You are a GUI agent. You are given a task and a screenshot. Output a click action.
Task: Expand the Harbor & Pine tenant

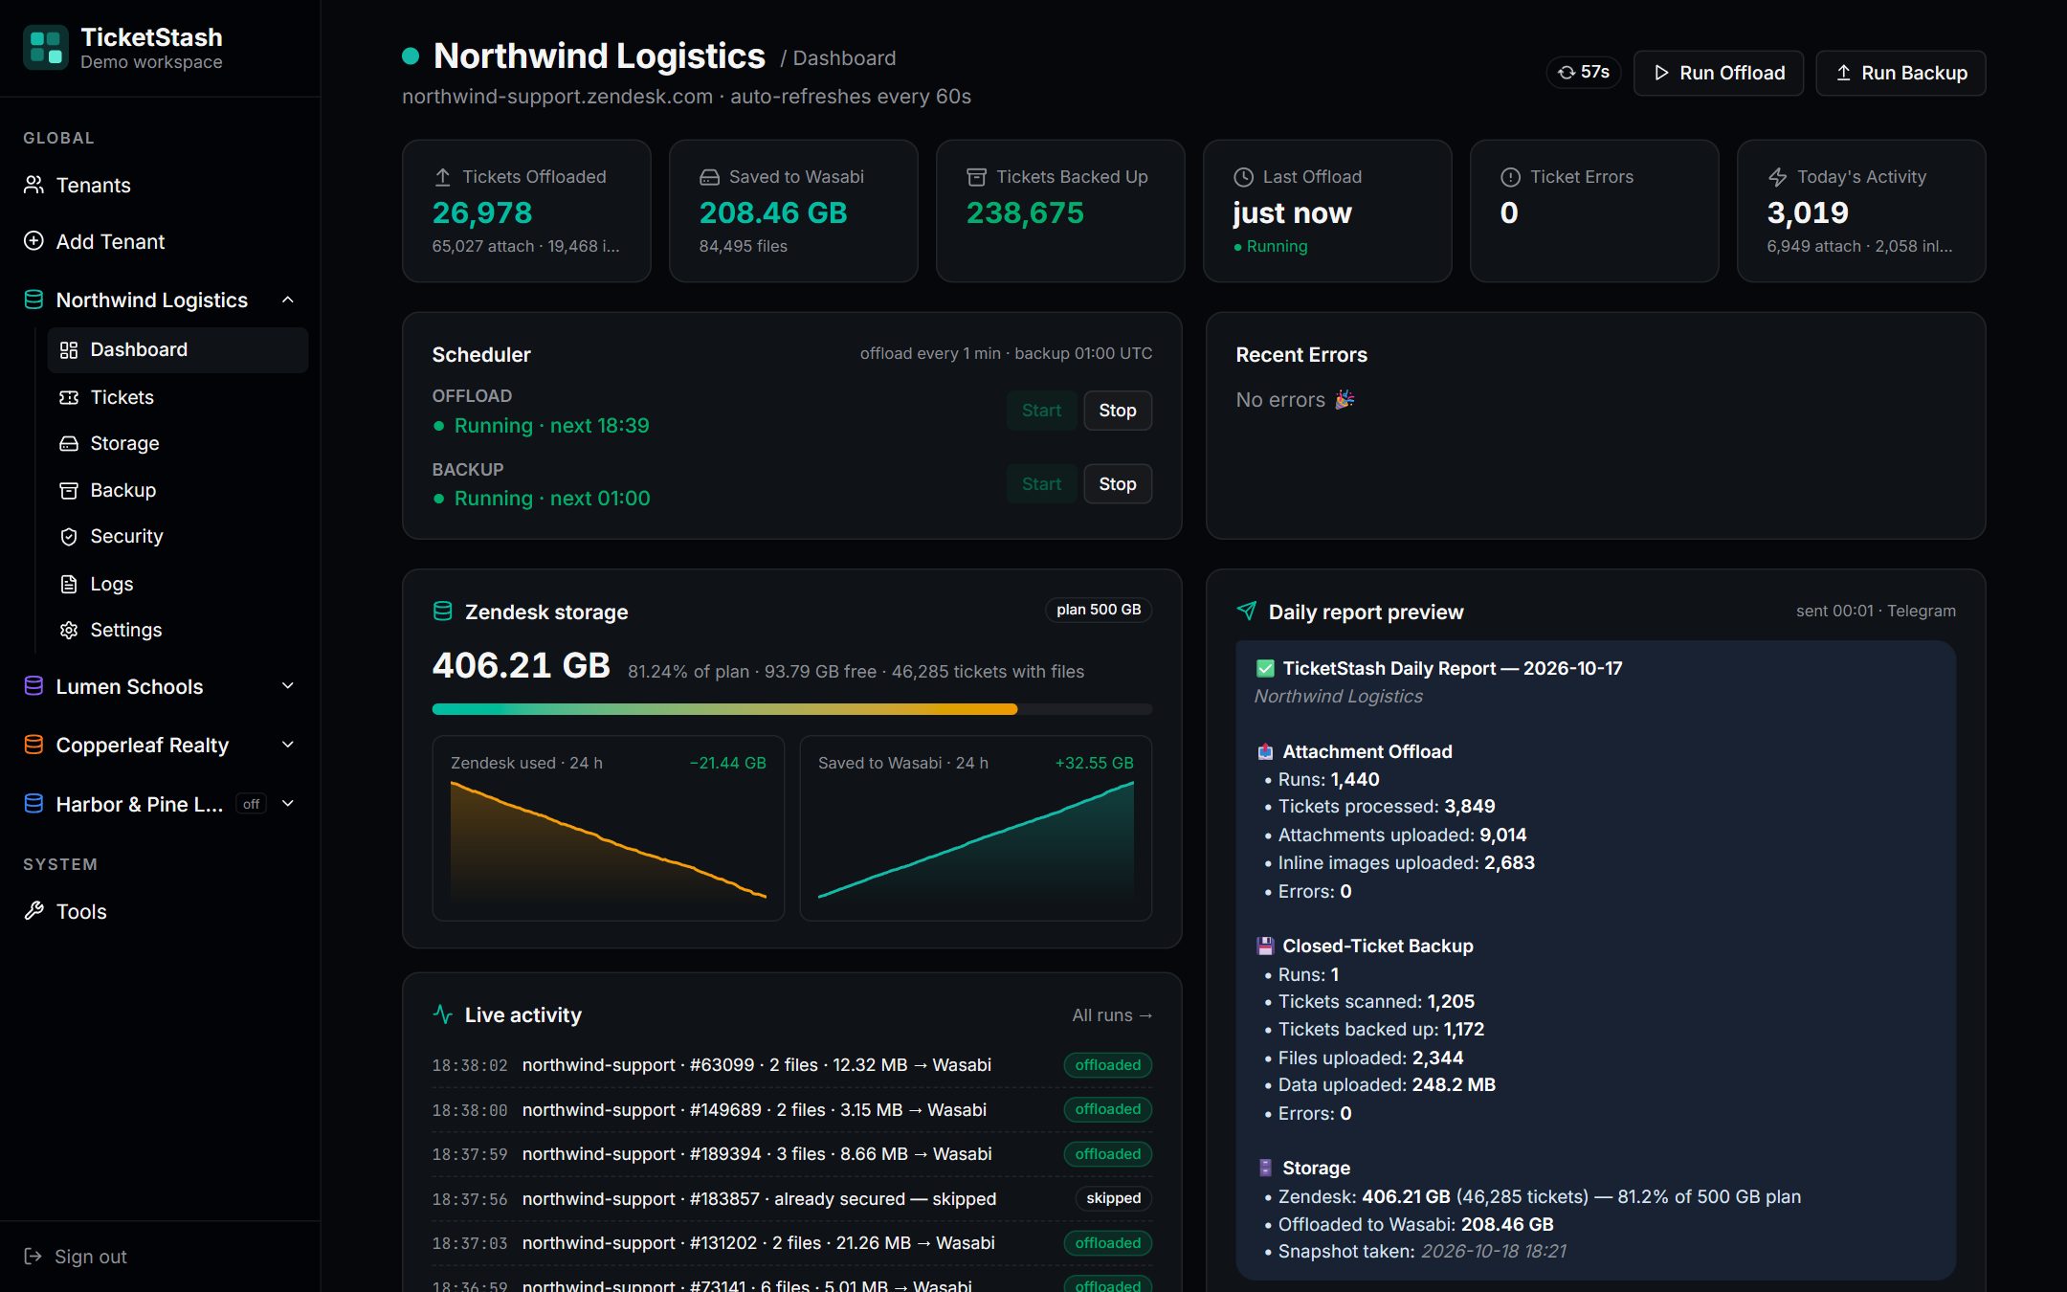point(288,804)
